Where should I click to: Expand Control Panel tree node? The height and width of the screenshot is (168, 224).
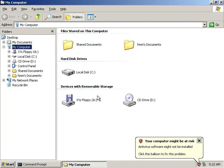[x=9, y=66]
